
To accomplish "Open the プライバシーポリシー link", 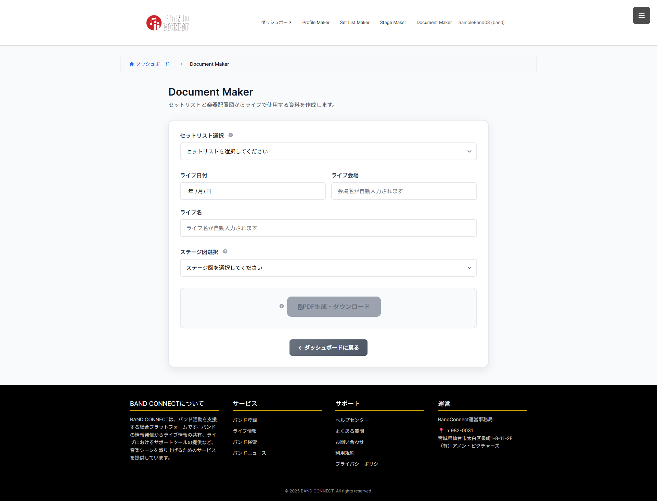I will point(359,464).
